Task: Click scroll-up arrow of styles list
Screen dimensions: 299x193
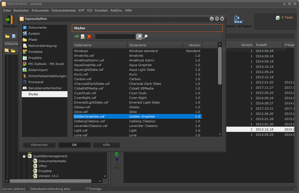Action: click(220, 44)
